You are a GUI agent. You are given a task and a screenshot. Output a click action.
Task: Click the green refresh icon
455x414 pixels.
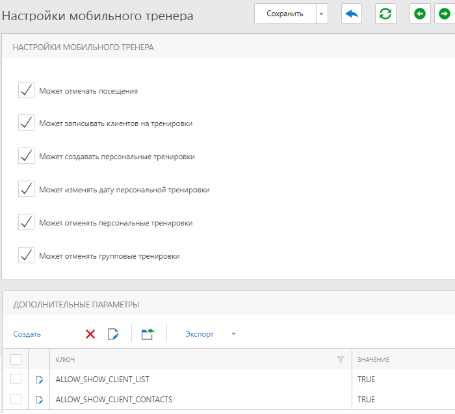(x=385, y=14)
